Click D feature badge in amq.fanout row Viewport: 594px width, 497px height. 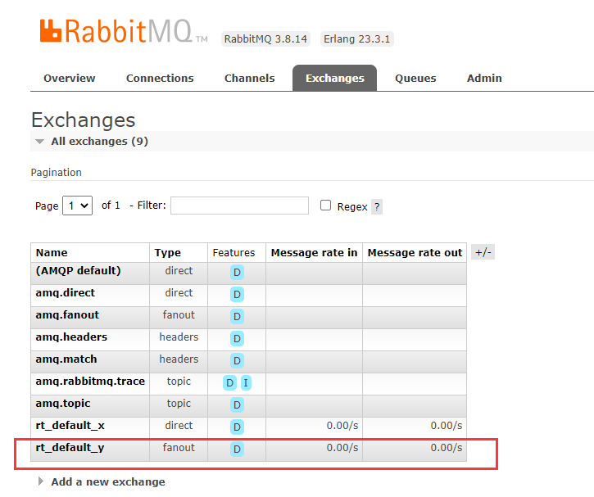237,316
